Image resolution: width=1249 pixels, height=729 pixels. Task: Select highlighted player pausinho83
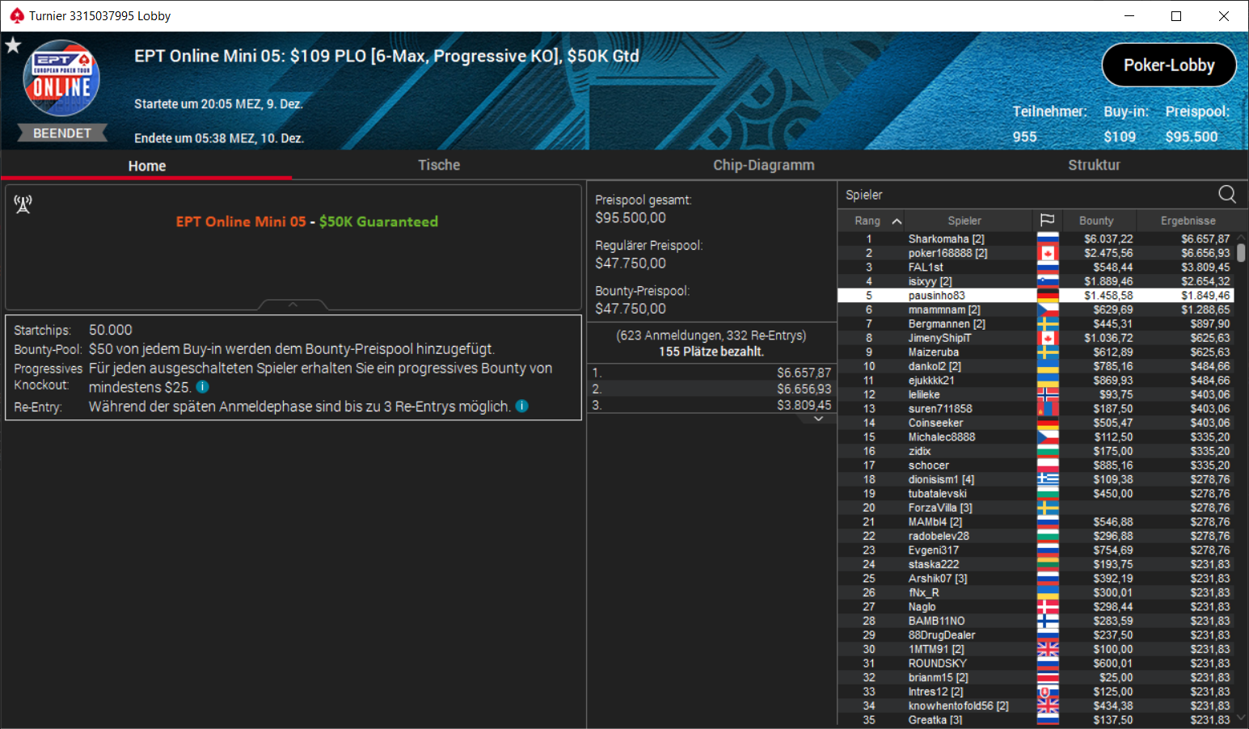pyautogui.click(x=1036, y=296)
